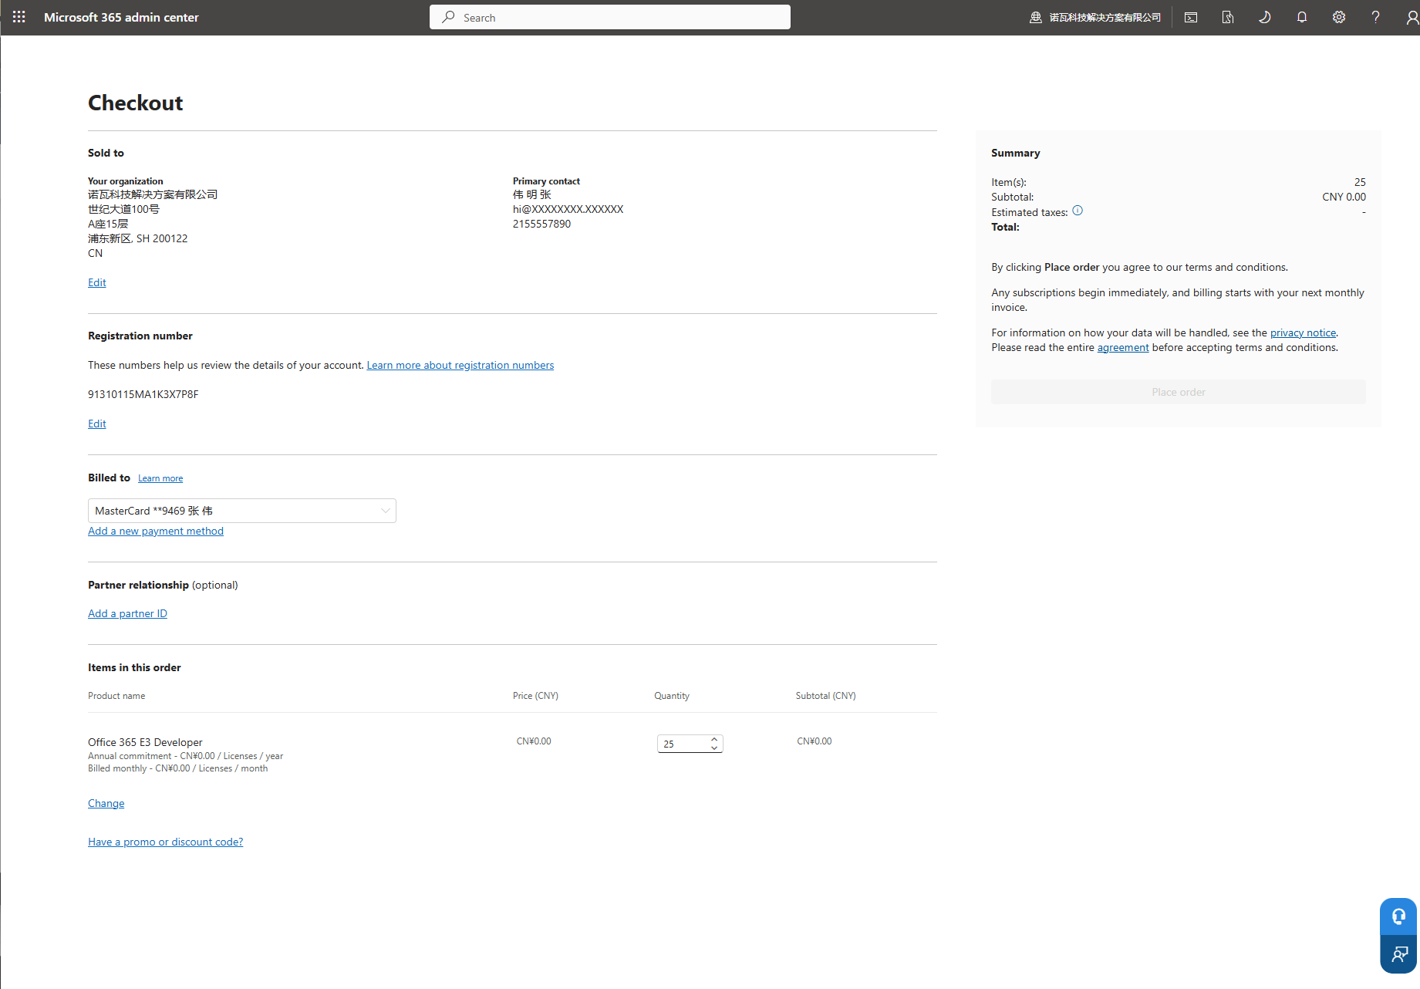Click the primary contact phone 2155557890
This screenshot has width=1420, height=989.
point(542,224)
